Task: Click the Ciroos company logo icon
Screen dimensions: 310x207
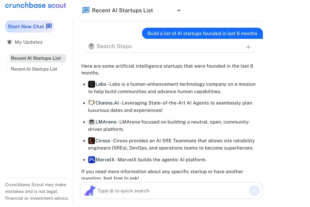Action: 91,141
